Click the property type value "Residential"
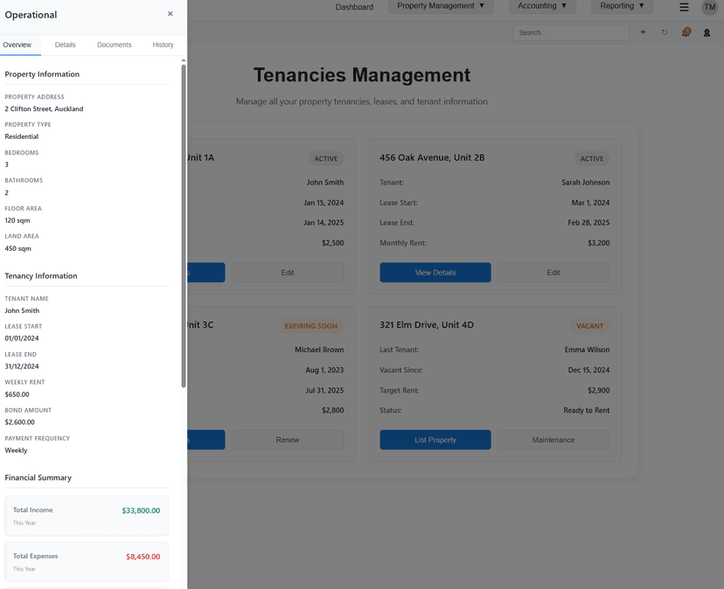 point(22,136)
